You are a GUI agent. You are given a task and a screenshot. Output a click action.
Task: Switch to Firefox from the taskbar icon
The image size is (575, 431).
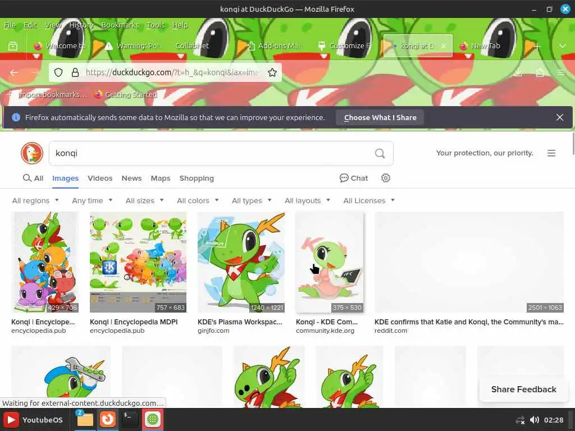click(x=107, y=419)
